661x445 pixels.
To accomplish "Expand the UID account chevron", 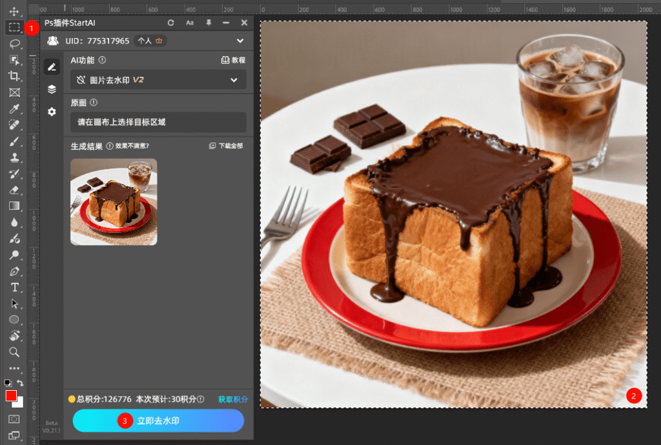I will [x=240, y=41].
